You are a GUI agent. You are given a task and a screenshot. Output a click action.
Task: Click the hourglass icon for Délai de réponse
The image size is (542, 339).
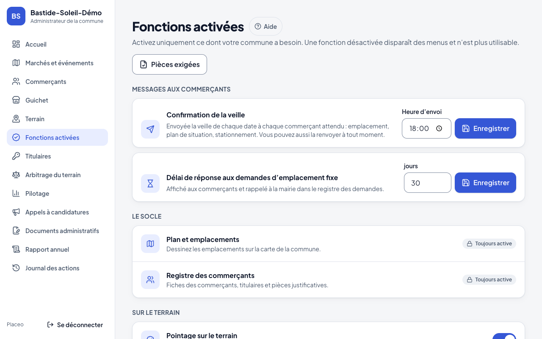tap(150, 183)
